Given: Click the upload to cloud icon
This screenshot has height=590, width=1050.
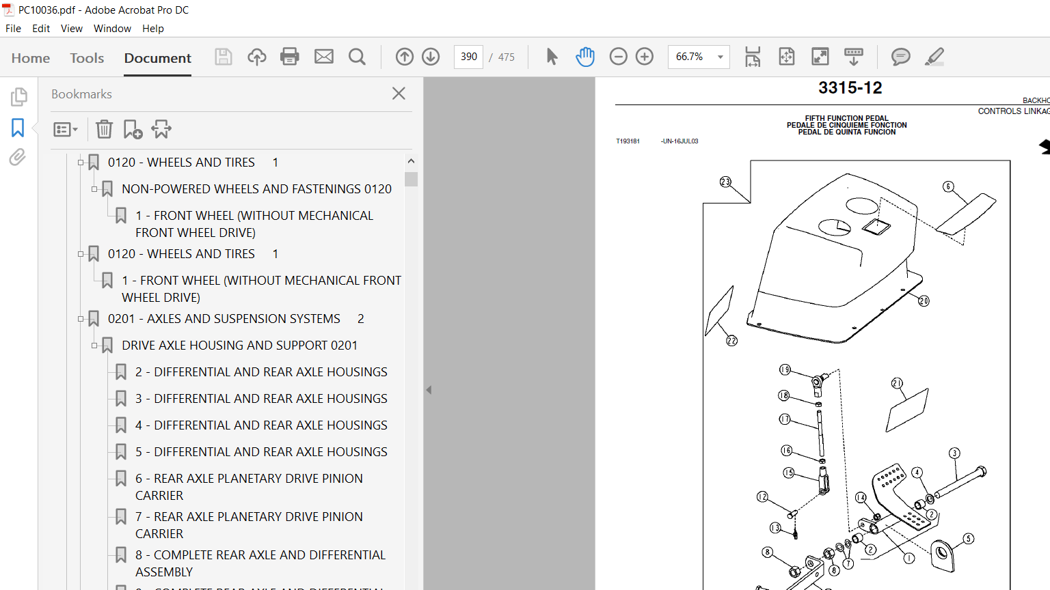Looking at the screenshot, I should pos(257,57).
